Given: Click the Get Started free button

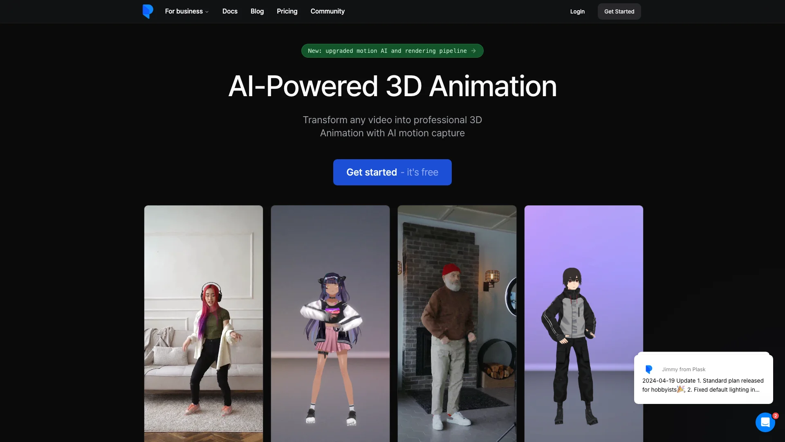Looking at the screenshot, I should coord(392,172).
